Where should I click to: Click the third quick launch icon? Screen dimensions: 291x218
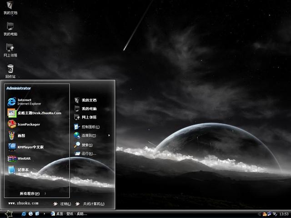pyautogui.click(x=37, y=214)
